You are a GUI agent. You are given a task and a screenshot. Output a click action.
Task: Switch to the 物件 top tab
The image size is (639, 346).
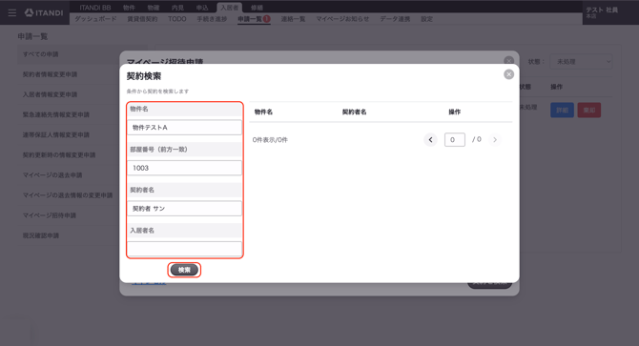point(129,8)
